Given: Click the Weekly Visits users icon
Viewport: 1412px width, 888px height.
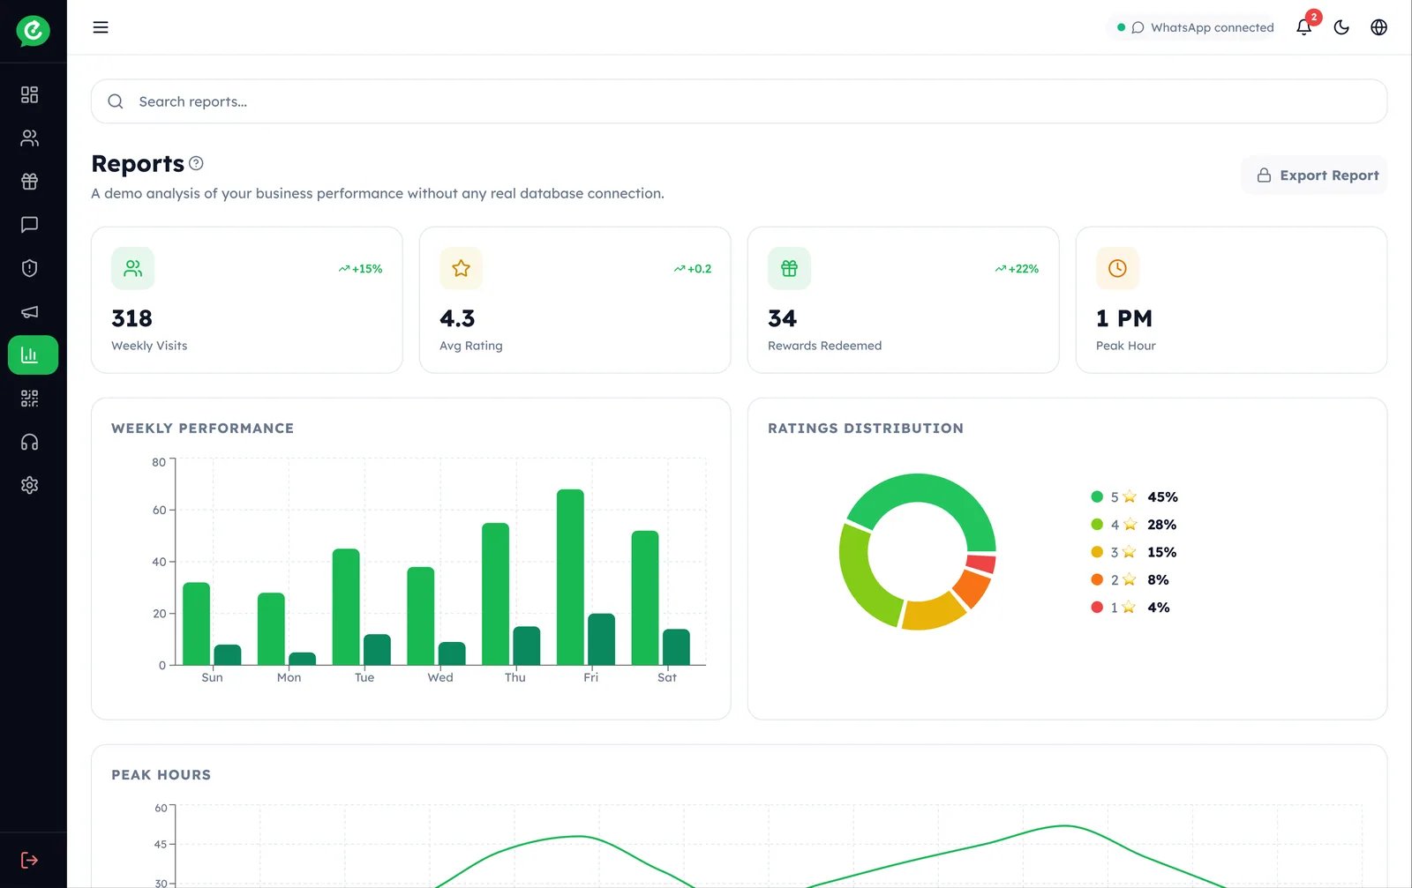Looking at the screenshot, I should click(x=133, y=268).
